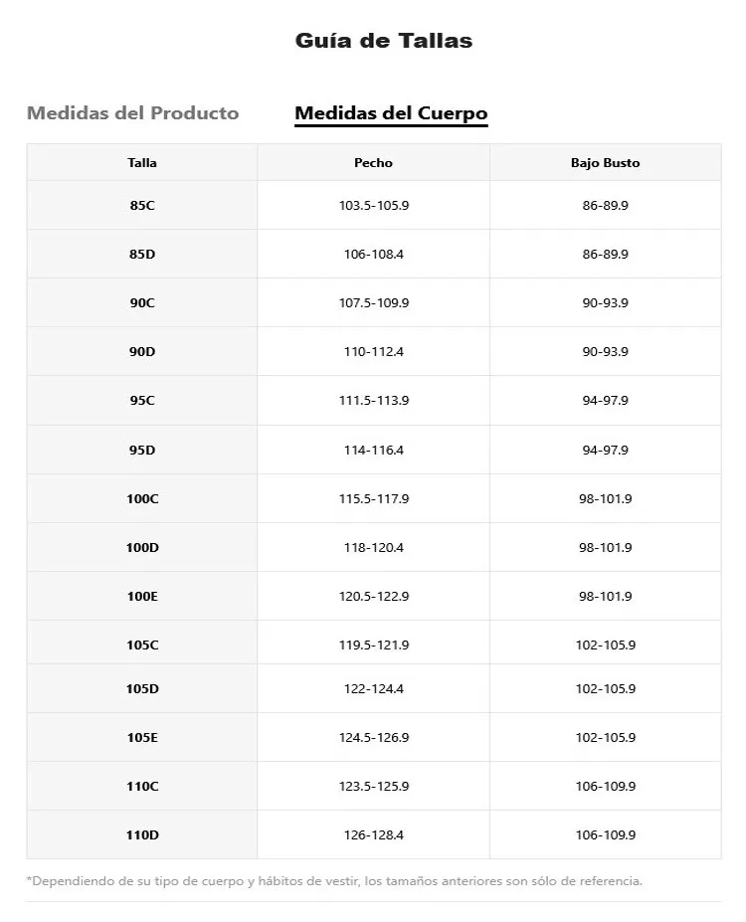Click the Pecho column header
This screenshot has height=922, width=746.
pyautogui.click(x=373, y=162)
